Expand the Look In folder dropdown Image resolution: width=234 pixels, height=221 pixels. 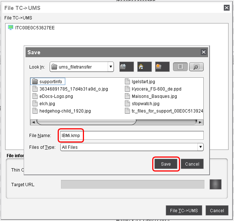coord(110,67)
